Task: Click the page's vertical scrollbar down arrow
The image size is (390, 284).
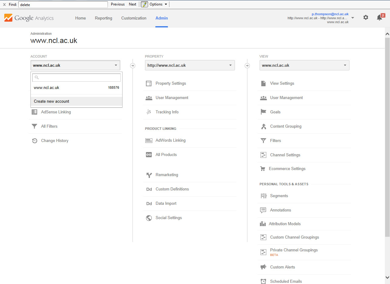Action: [x=387, y=277]
